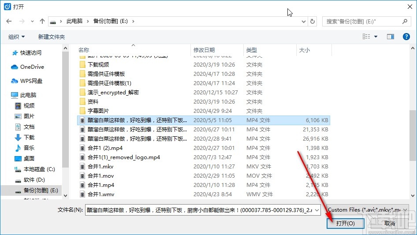Sort by 类型 column header

tap(252, 50)
